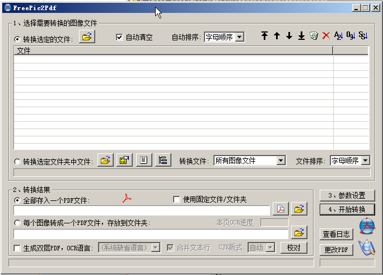Screen dimensions: 383x275
Task: Click the 校对 button
Action: coord(294,248)
